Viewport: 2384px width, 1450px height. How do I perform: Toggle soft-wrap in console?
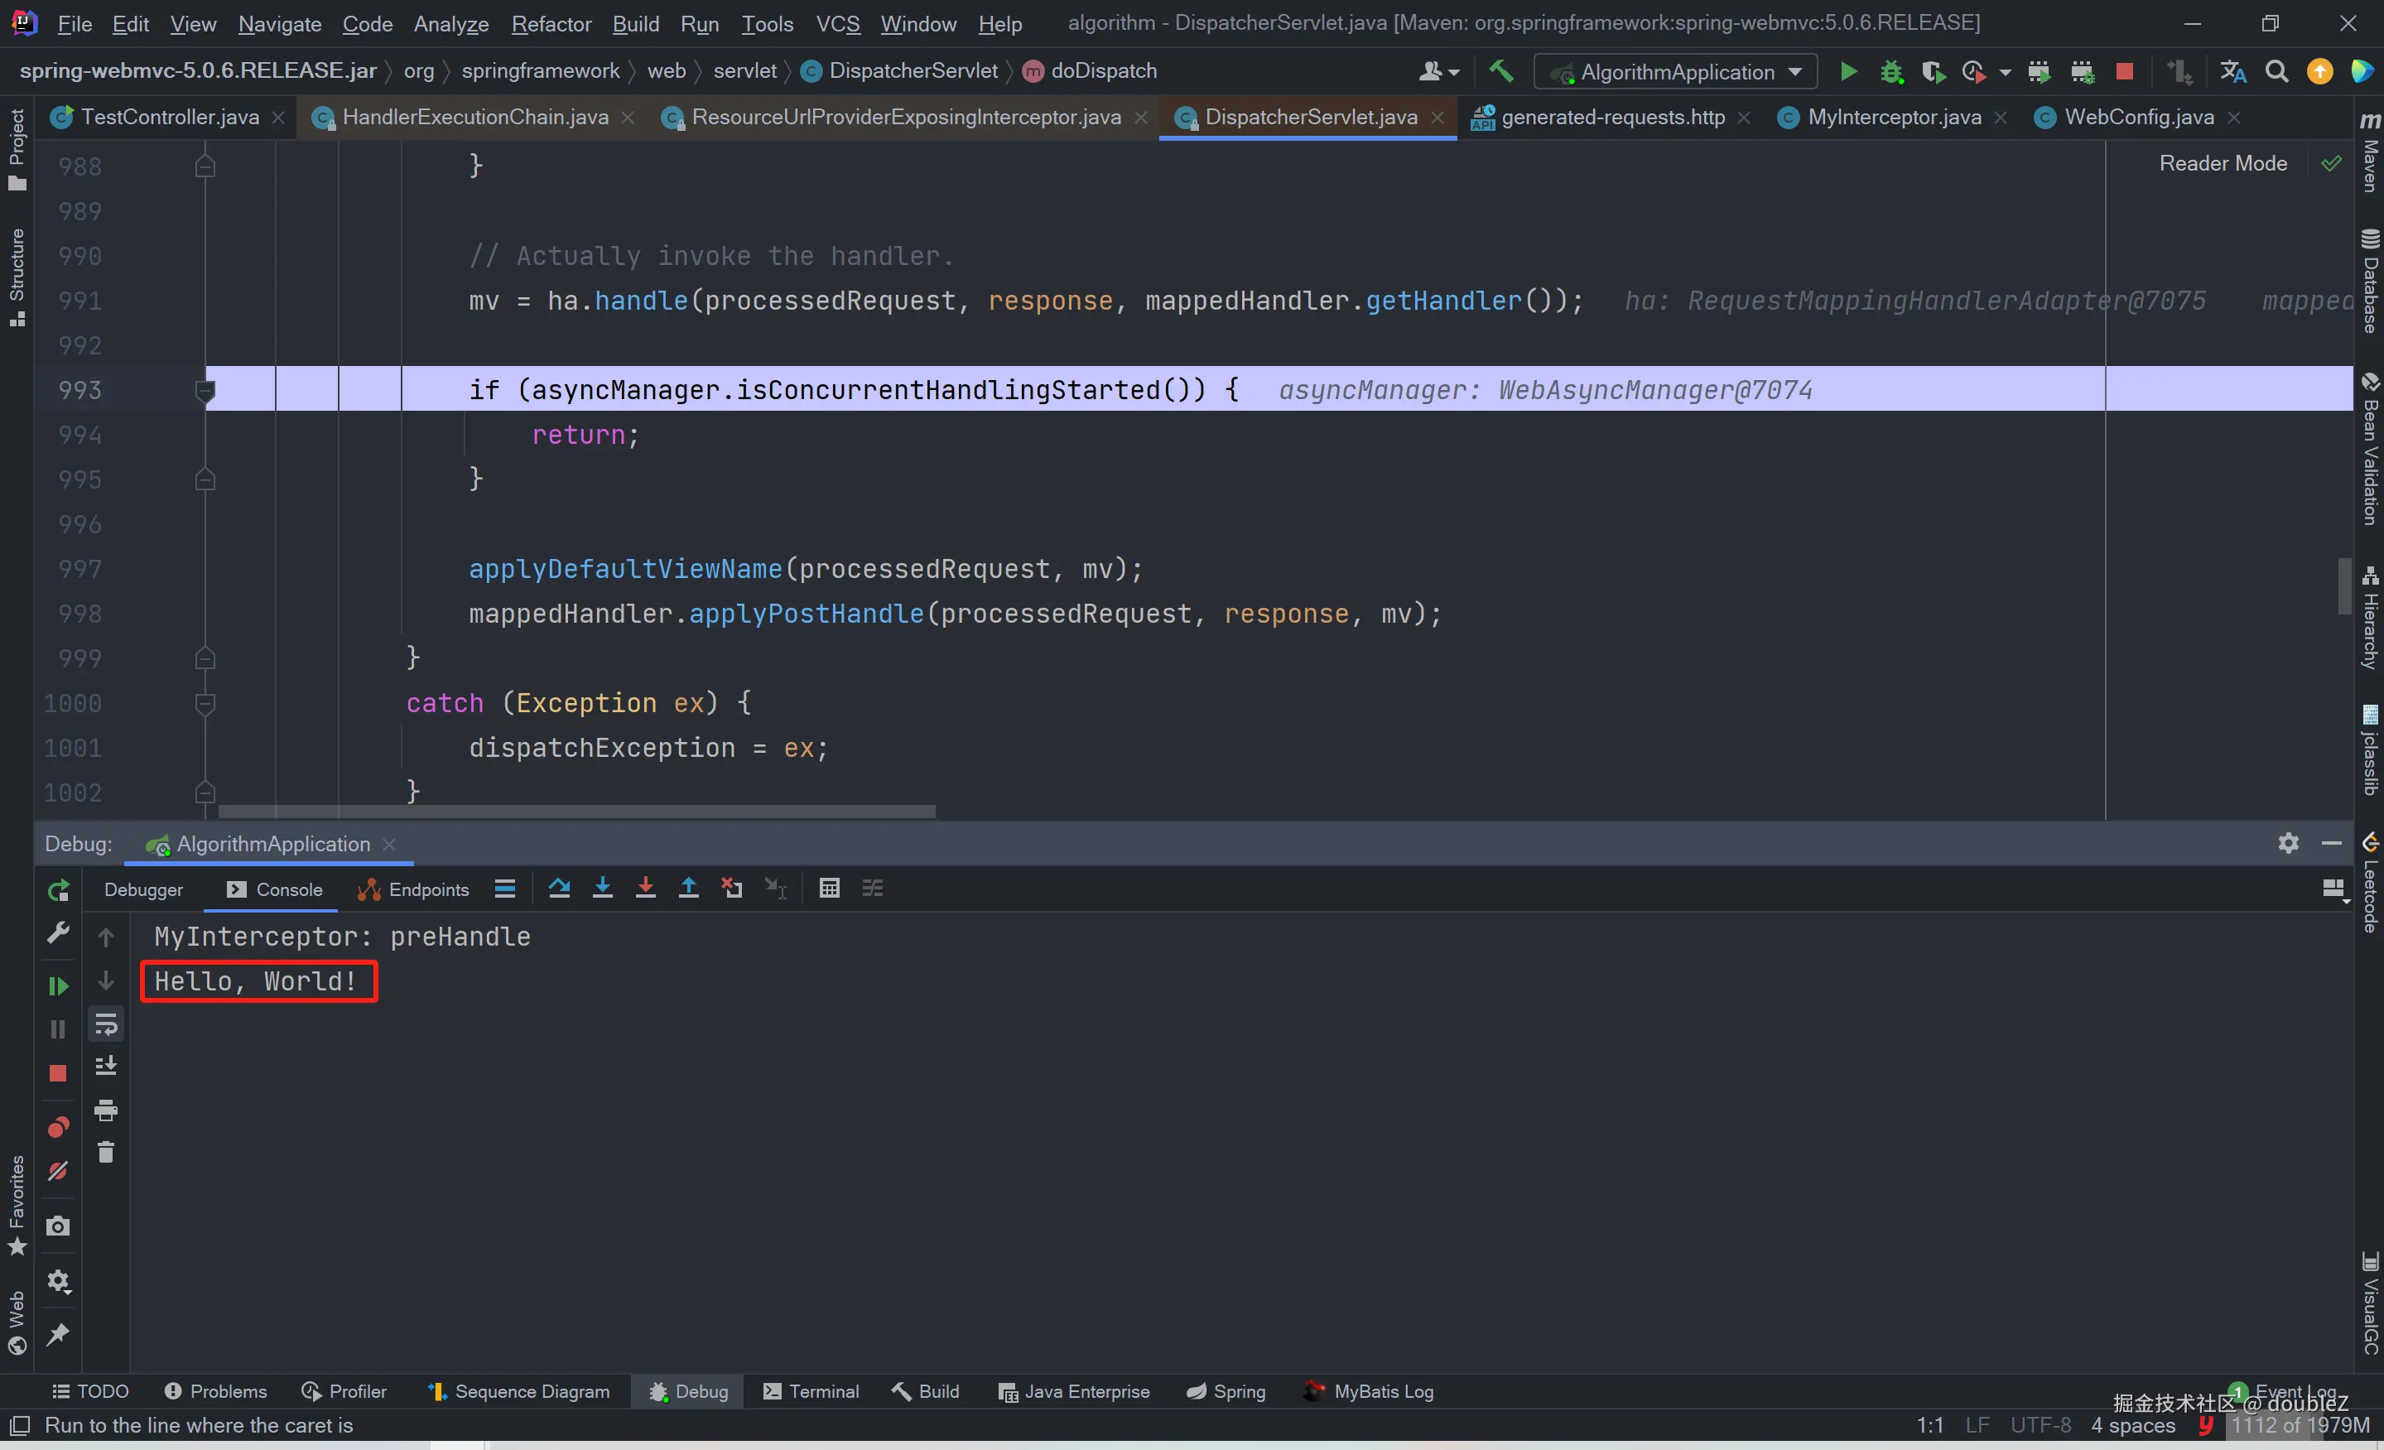pyautogui.click(x=105, y=1024)
